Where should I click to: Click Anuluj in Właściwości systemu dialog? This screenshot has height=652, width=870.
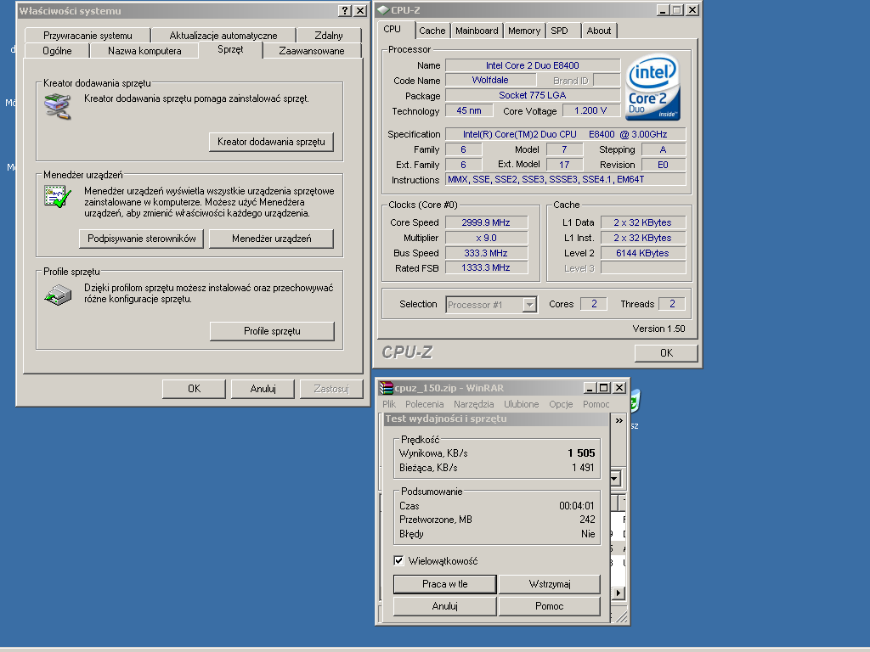click(x=263, y=389)
